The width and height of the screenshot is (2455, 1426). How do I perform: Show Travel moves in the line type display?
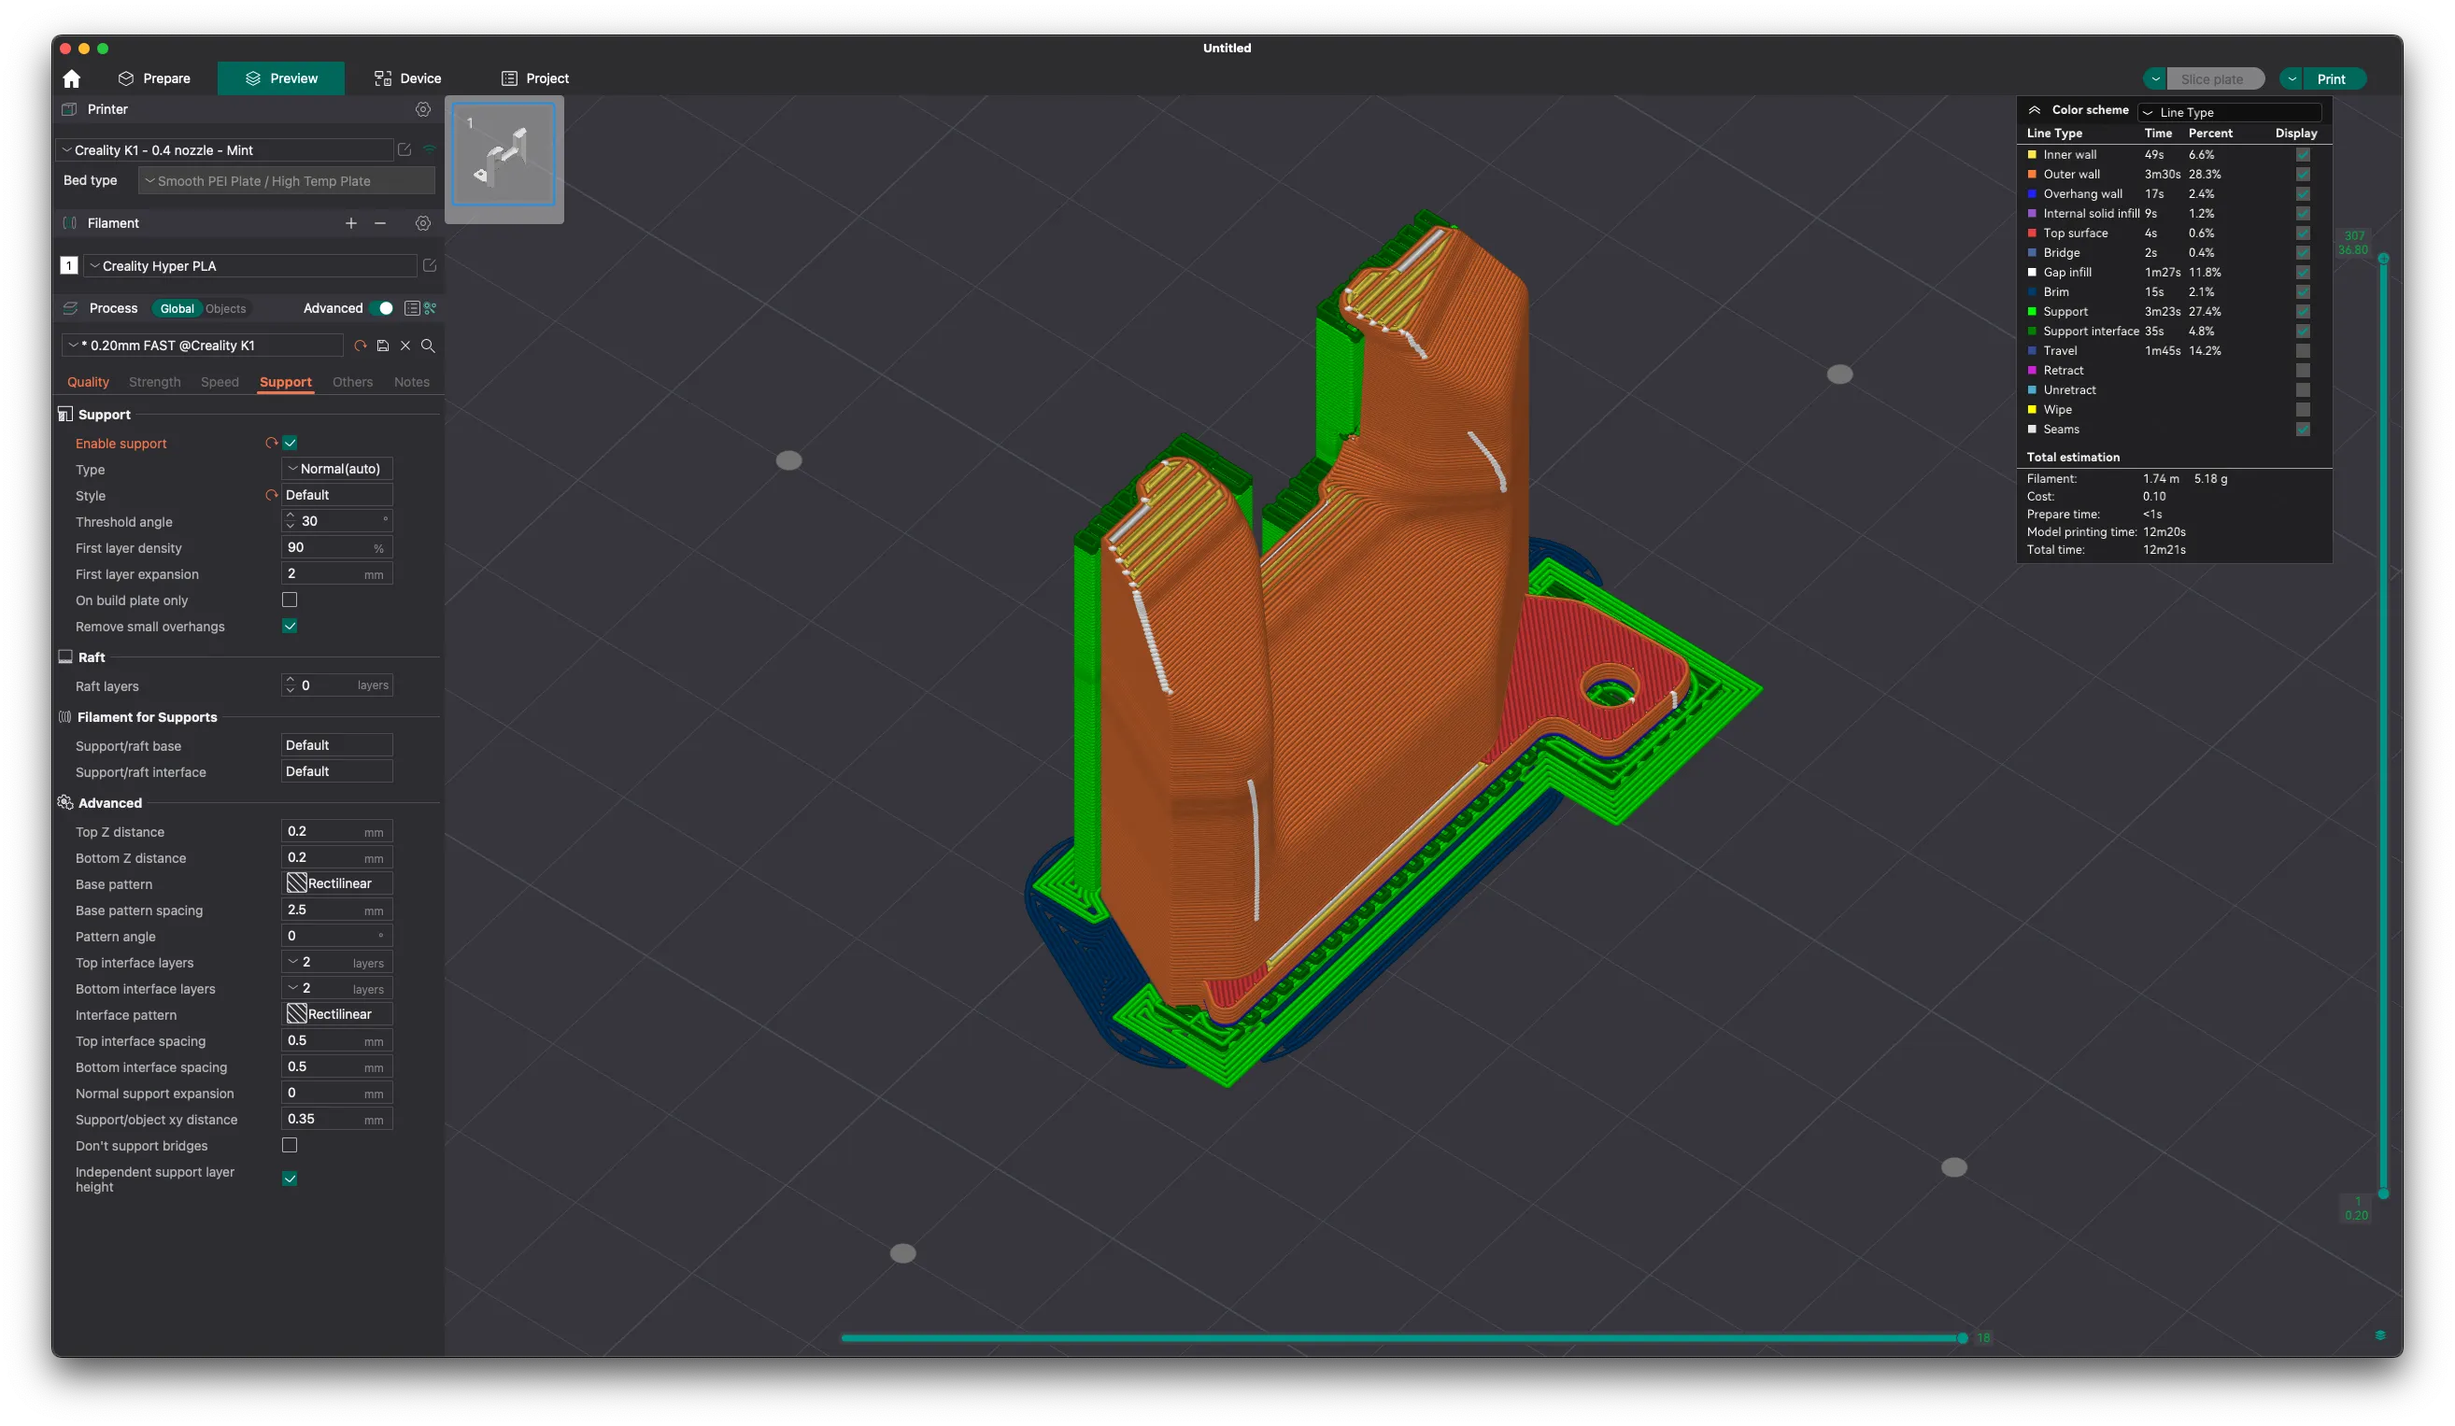tap(2302, 350)
